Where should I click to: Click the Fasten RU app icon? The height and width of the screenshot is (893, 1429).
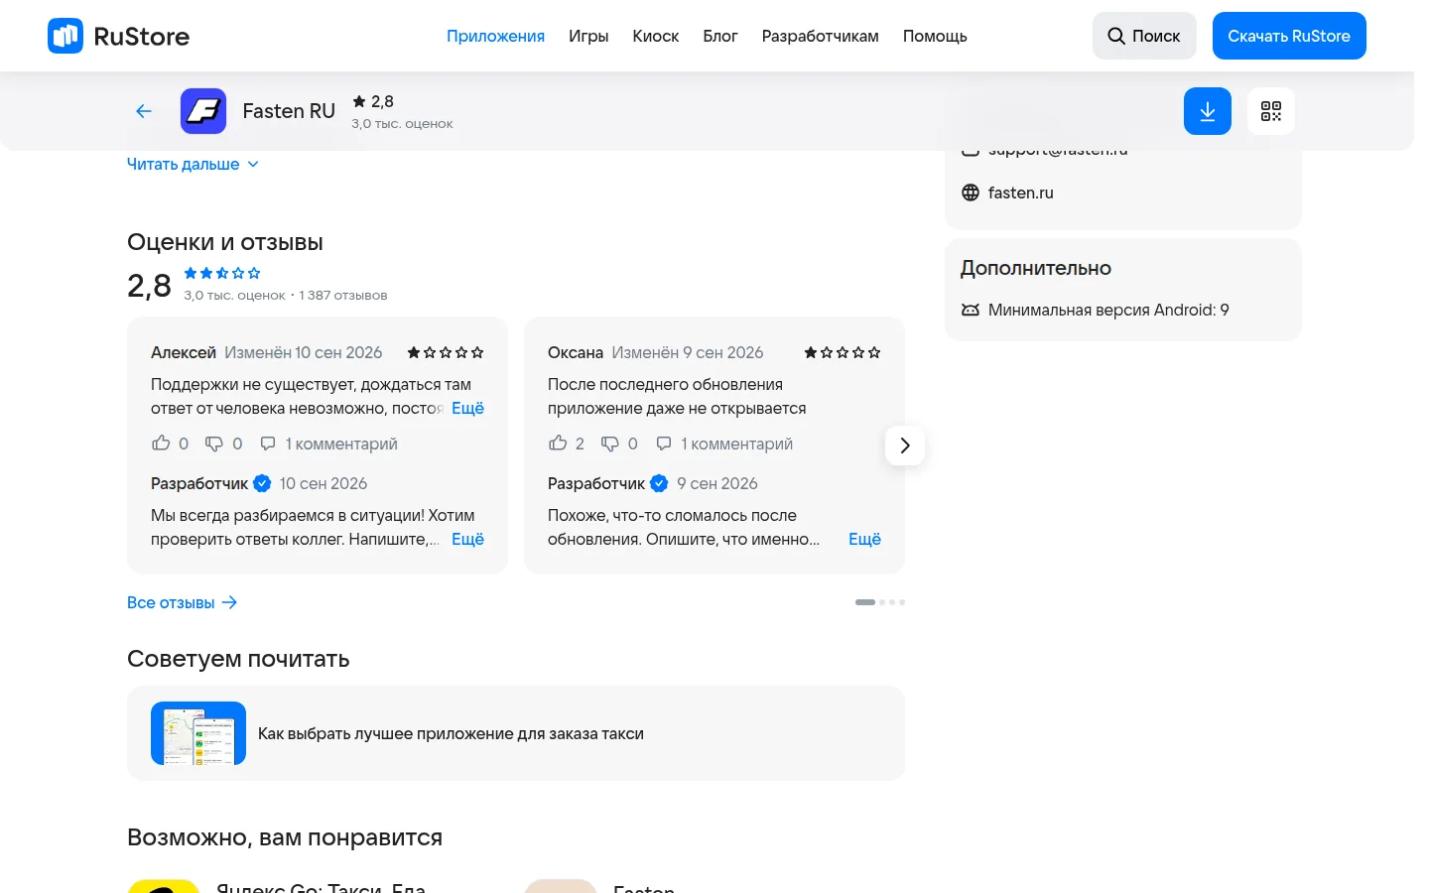point(203,111)
